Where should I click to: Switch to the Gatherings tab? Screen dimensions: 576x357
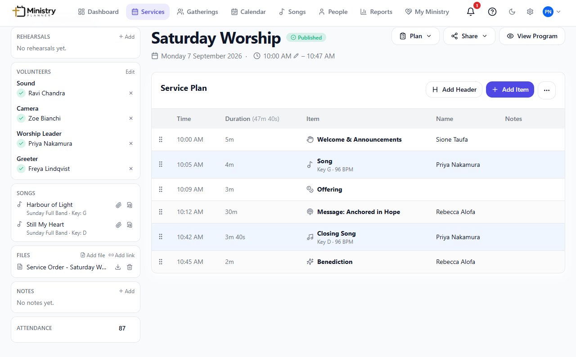[x=198, y=12]
